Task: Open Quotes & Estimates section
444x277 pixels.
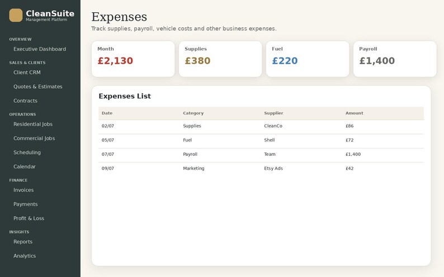Action: tap(37, 87)
